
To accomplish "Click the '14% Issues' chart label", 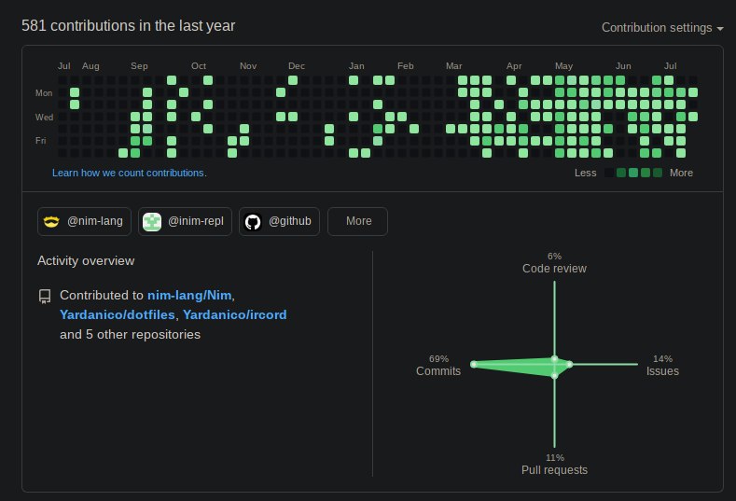I will [662, 366].
